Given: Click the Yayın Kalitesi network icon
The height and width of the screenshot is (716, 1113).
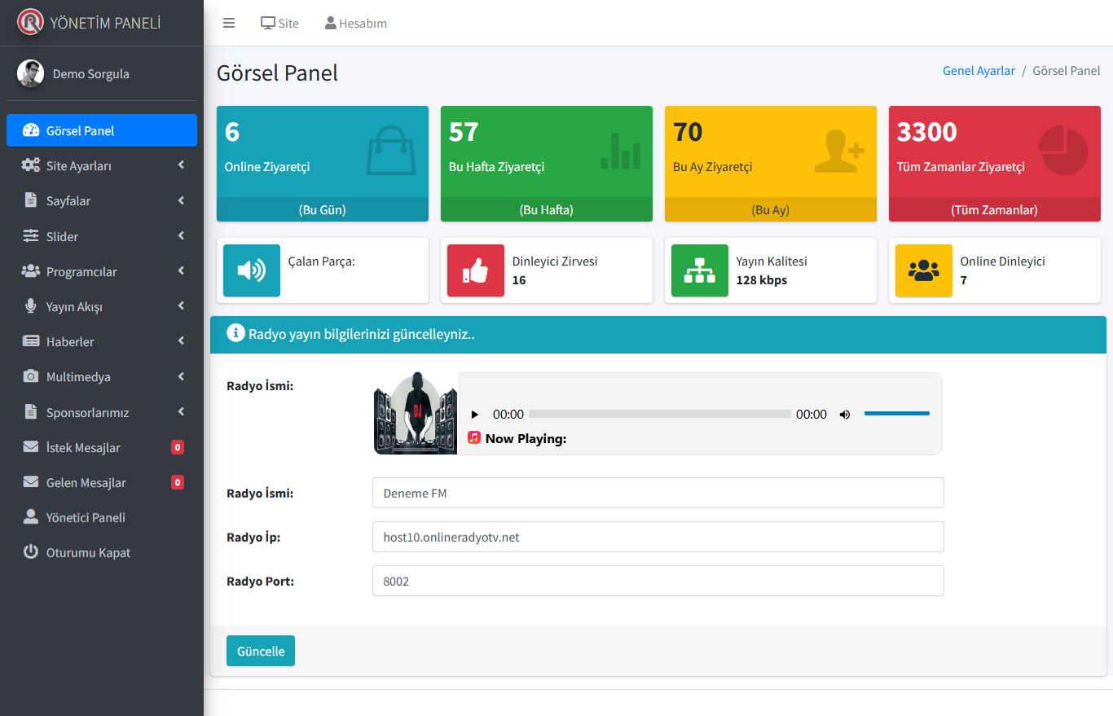Looking at the screenshot, I should tap(699, 270).
